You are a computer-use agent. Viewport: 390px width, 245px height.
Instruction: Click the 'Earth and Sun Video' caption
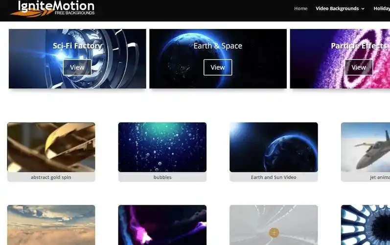pyautogui.click(x=274, y=177)
